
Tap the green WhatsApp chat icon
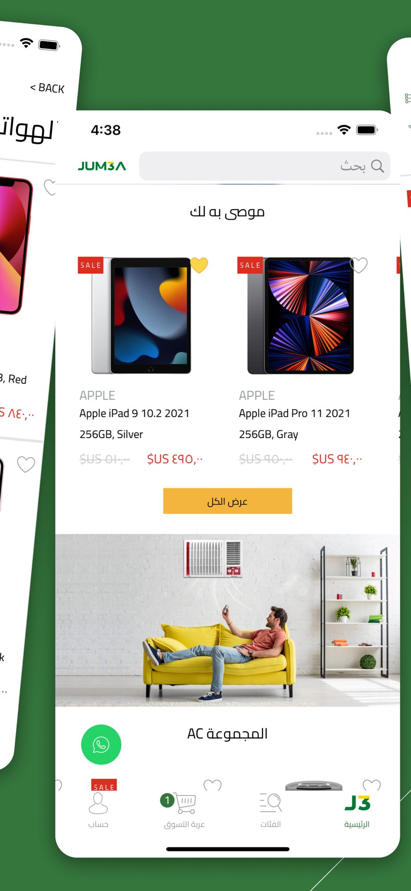click(101, 744)
